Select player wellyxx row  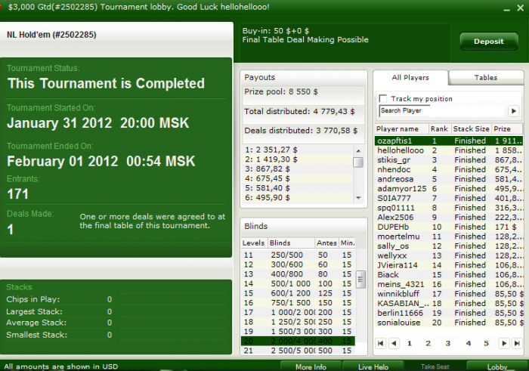point(449,255)
